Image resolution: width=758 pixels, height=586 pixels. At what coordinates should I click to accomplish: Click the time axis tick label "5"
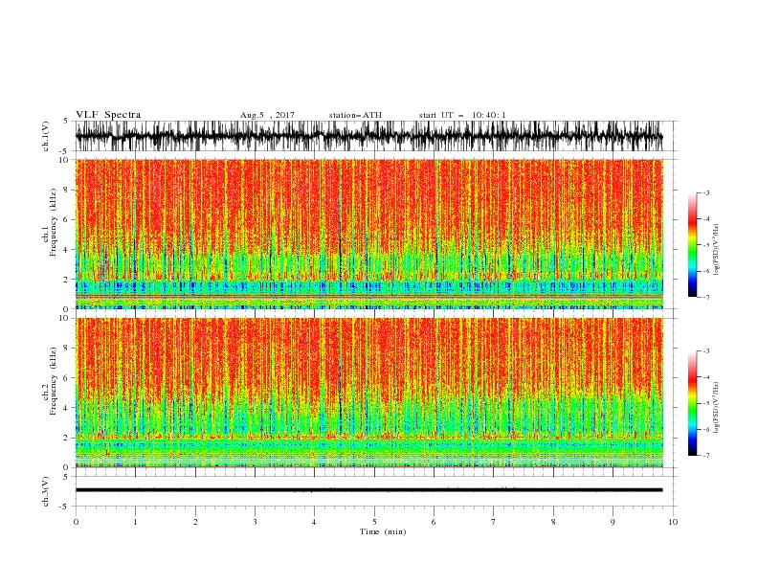pos(374,522)
